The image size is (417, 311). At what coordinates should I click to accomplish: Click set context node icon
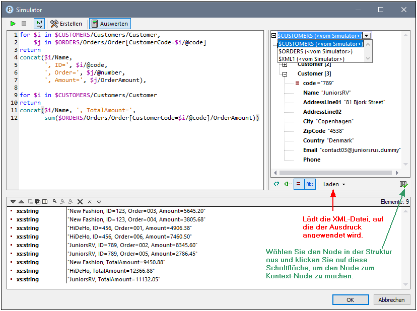point(403,185)
